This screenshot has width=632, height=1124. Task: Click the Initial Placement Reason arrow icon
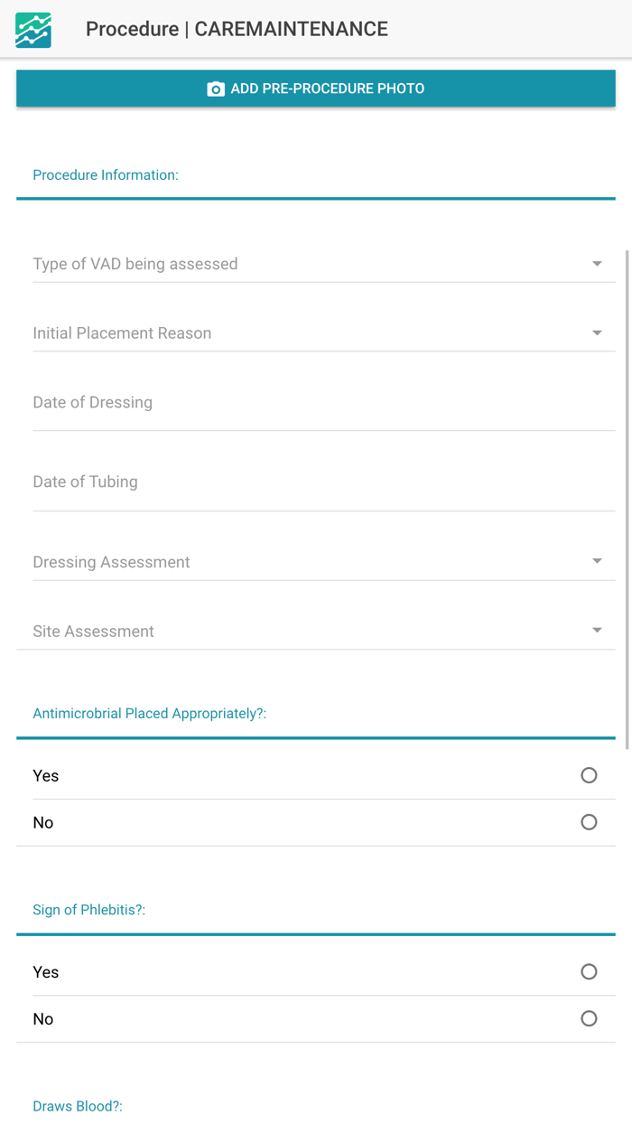tap(597, 333)
